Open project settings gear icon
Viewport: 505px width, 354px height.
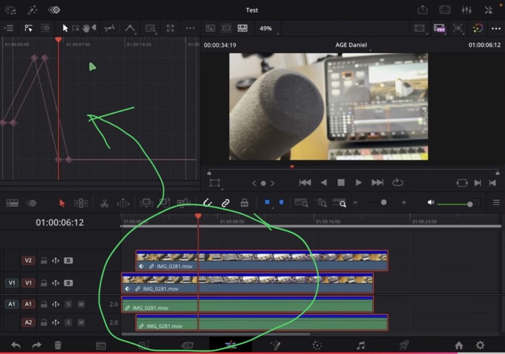click(x=480, y=345)
